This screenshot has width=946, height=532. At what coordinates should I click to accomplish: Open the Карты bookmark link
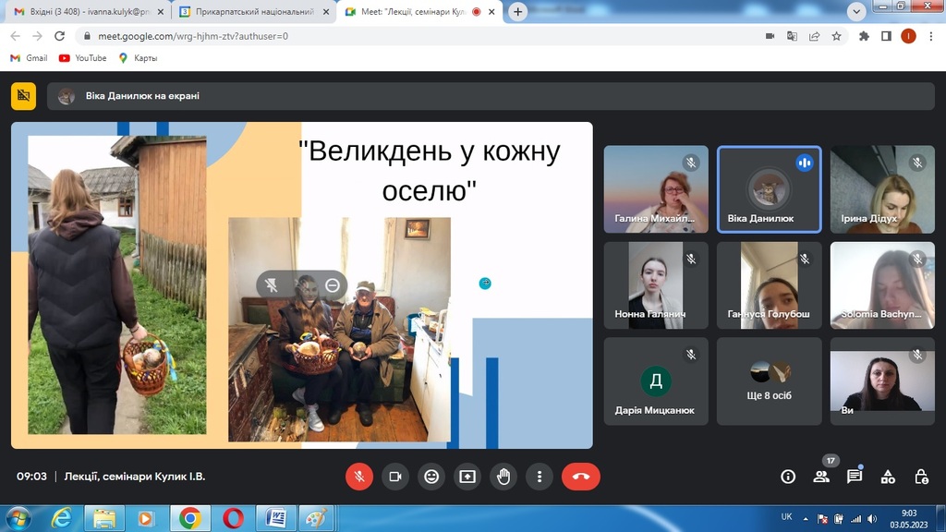[x=138, y=57]
